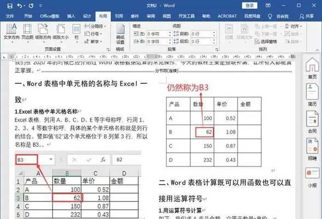Viewport: 322px width, 219px height.
Task: Open the 简历 resume template icon
Action: coord(312,95)
